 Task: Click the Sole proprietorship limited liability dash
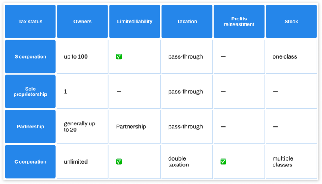click(x=119, y=92)
